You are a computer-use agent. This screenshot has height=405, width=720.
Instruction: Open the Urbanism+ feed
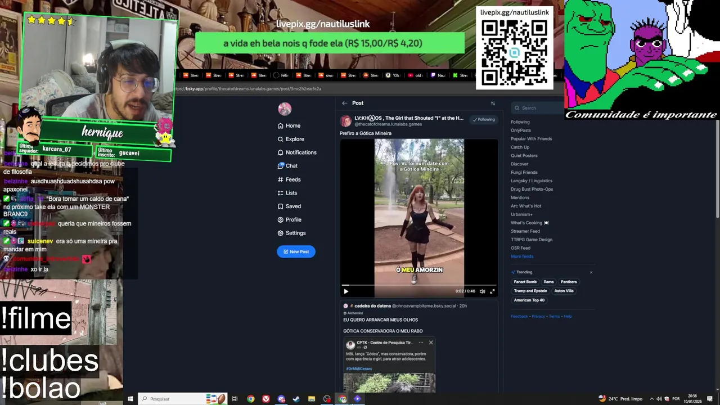click(521, 214)
